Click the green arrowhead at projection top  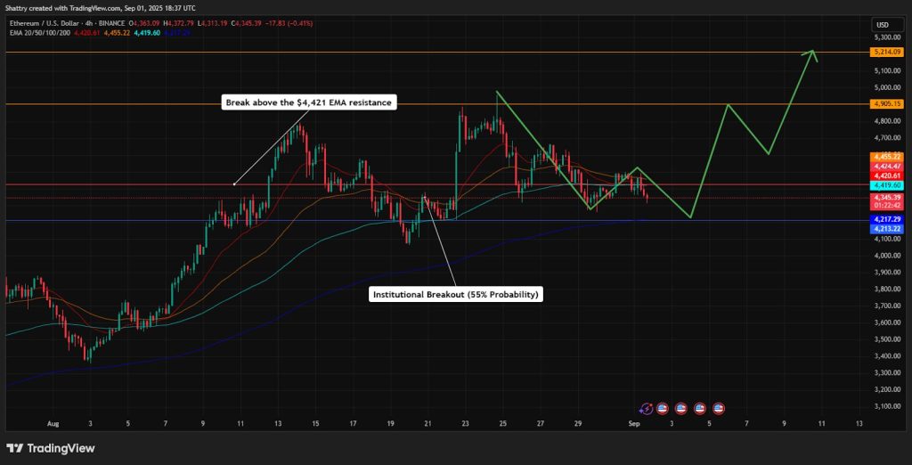[810, 56]
